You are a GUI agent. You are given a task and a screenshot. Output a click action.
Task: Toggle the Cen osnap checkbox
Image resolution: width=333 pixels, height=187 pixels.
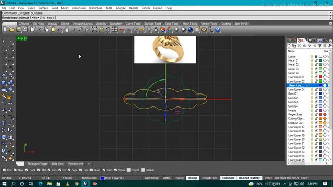coord(49,170)
